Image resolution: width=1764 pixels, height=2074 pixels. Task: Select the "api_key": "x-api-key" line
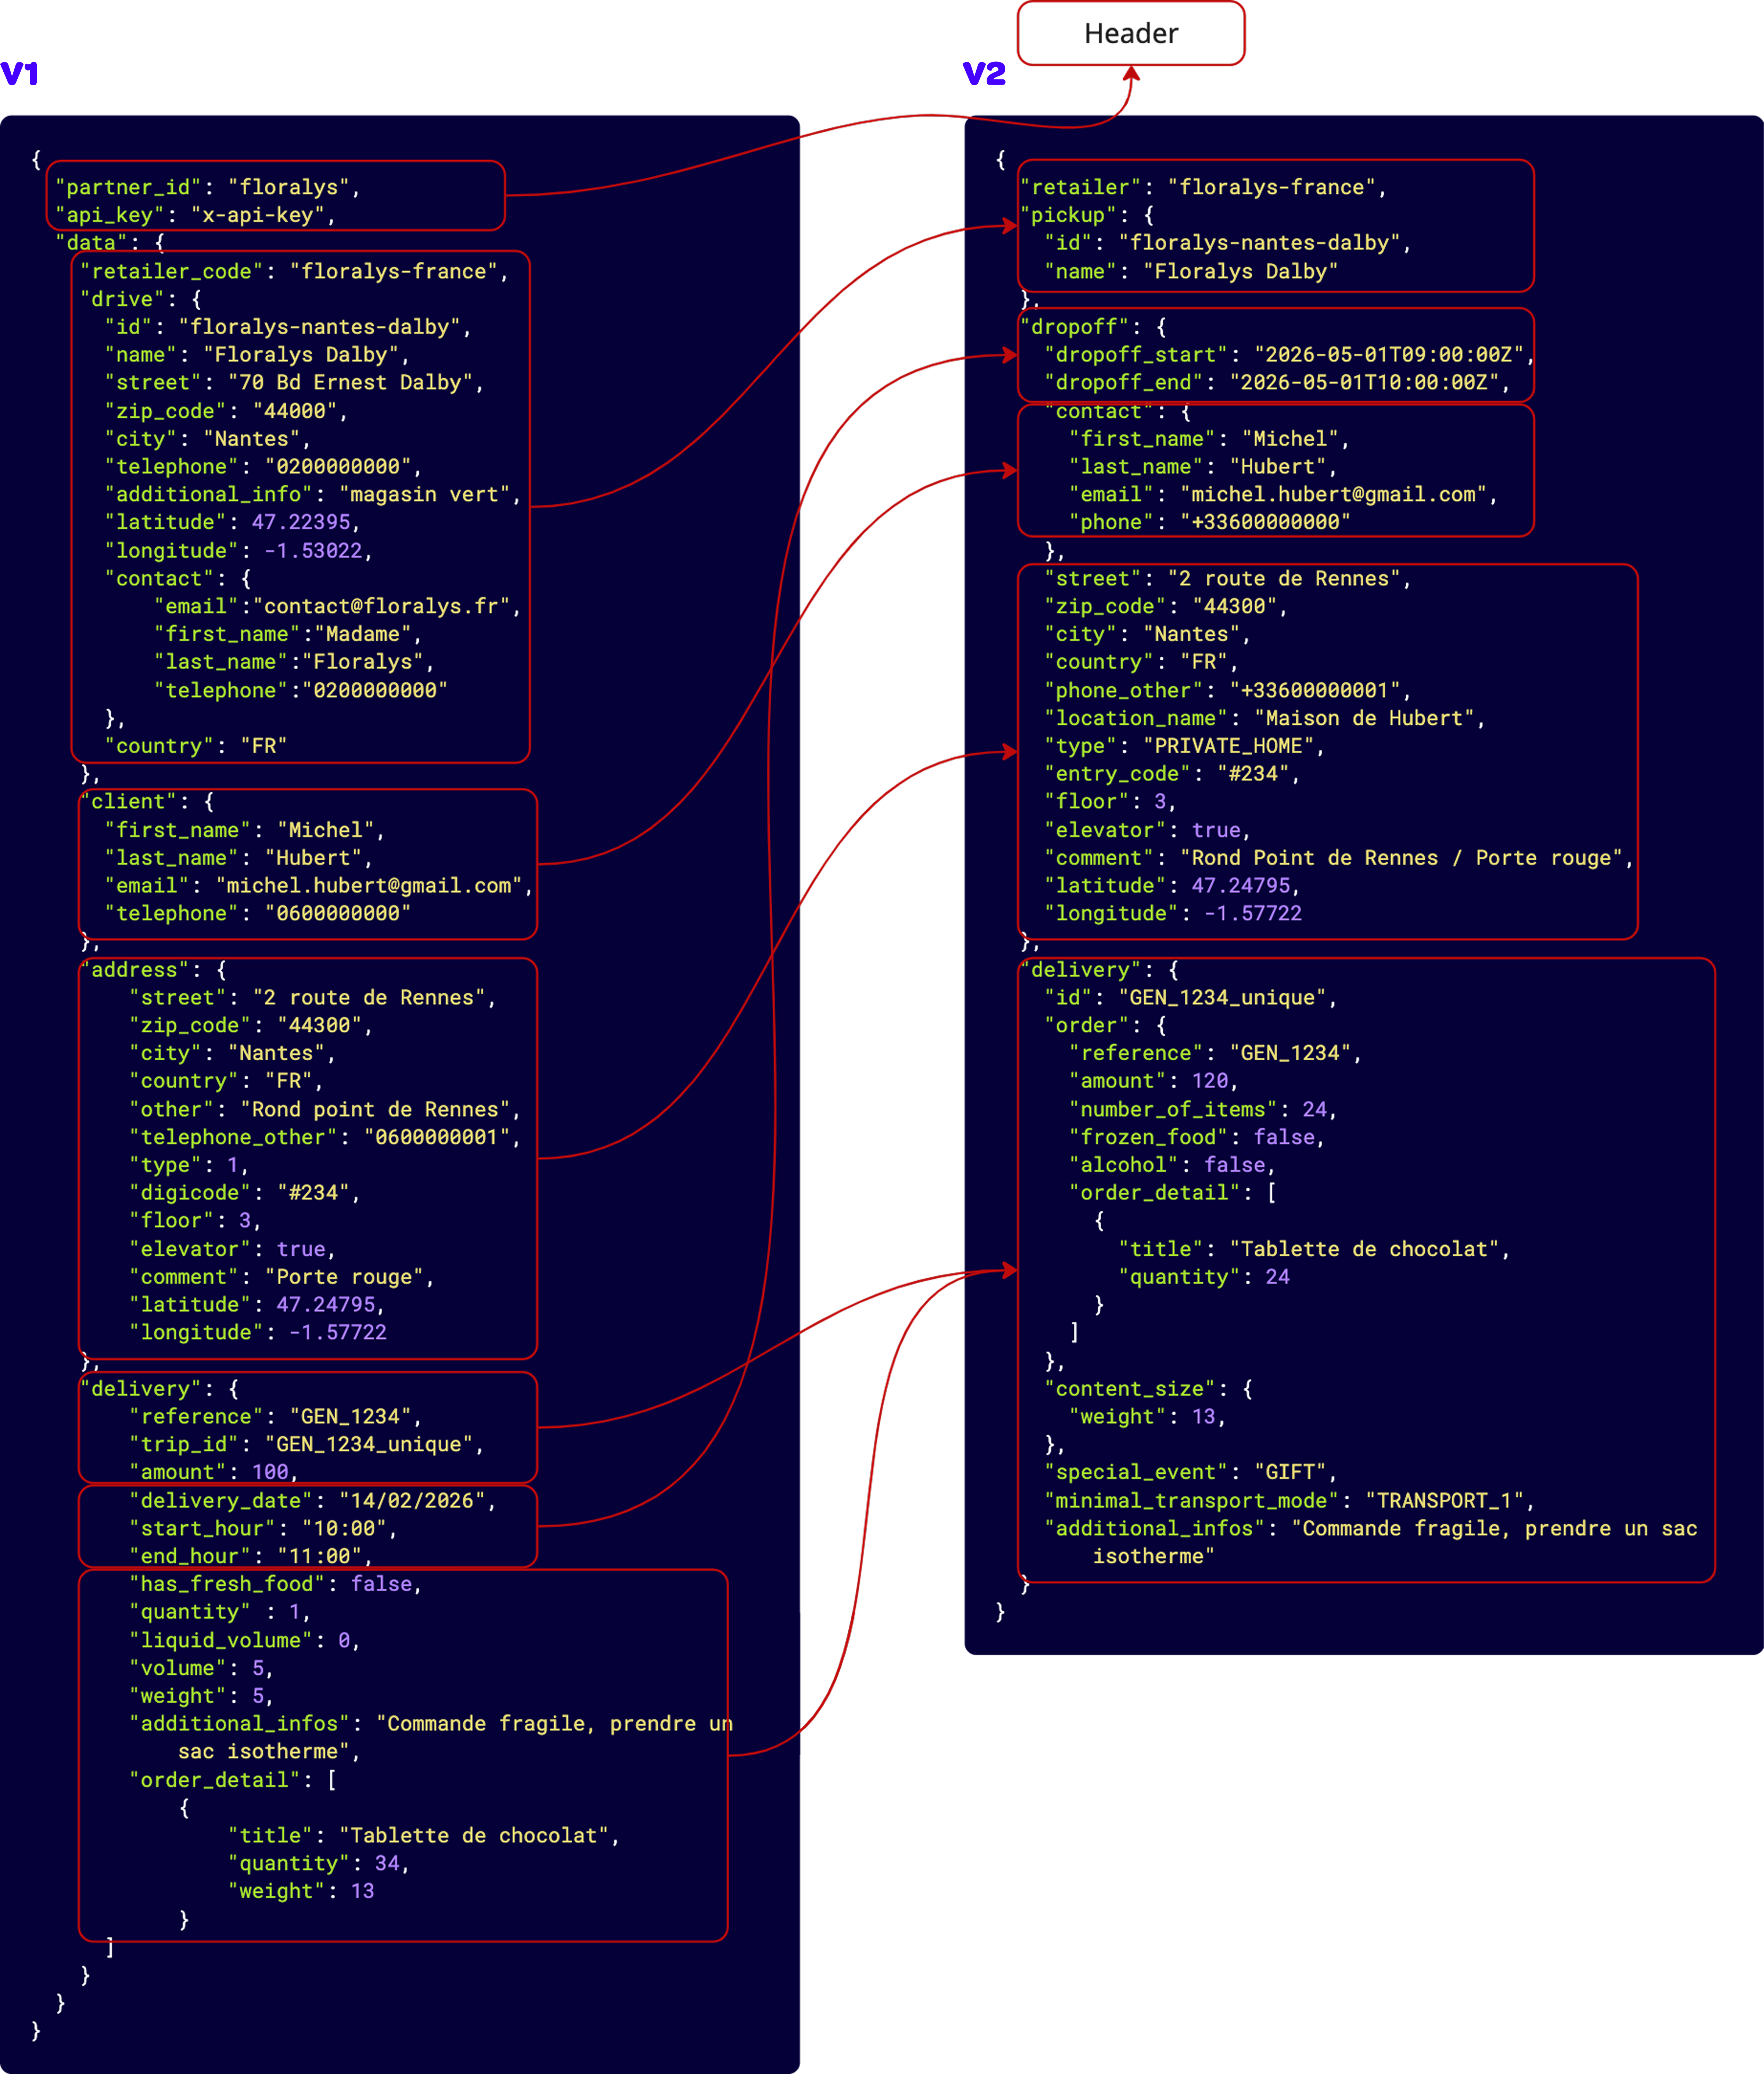[x=195, y=215]
